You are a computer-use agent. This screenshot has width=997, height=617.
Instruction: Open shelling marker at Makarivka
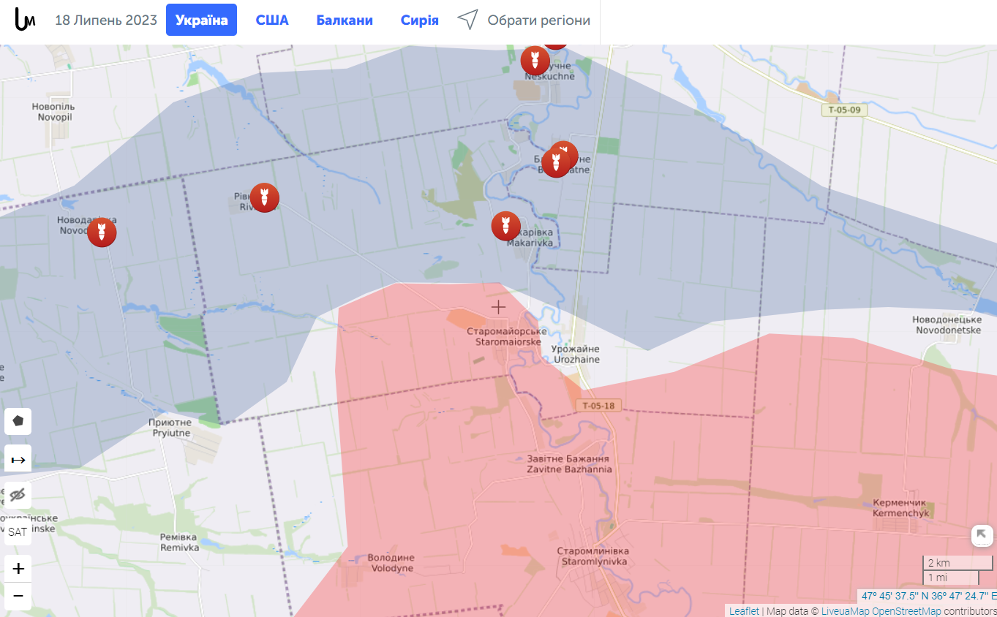click(506, 226)
